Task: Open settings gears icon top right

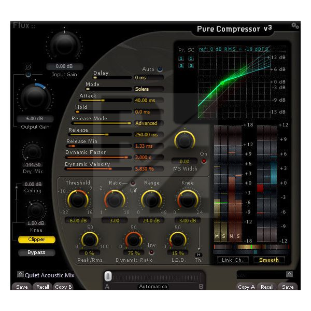Action: [295, 25]
